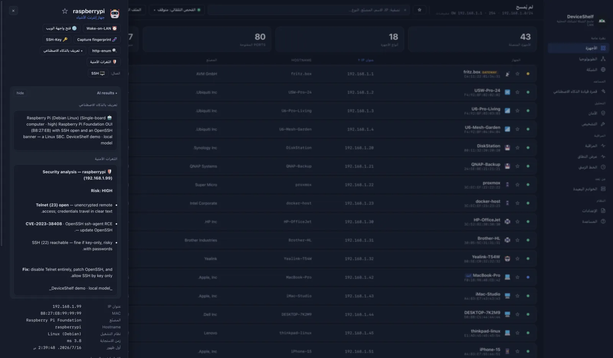Run the http-enum scan
The image size is (613, 358).
(x=104, y=51)
